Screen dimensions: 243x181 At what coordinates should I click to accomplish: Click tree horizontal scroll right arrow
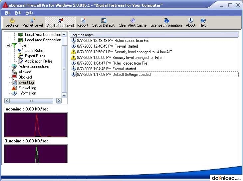coord(59,101)
